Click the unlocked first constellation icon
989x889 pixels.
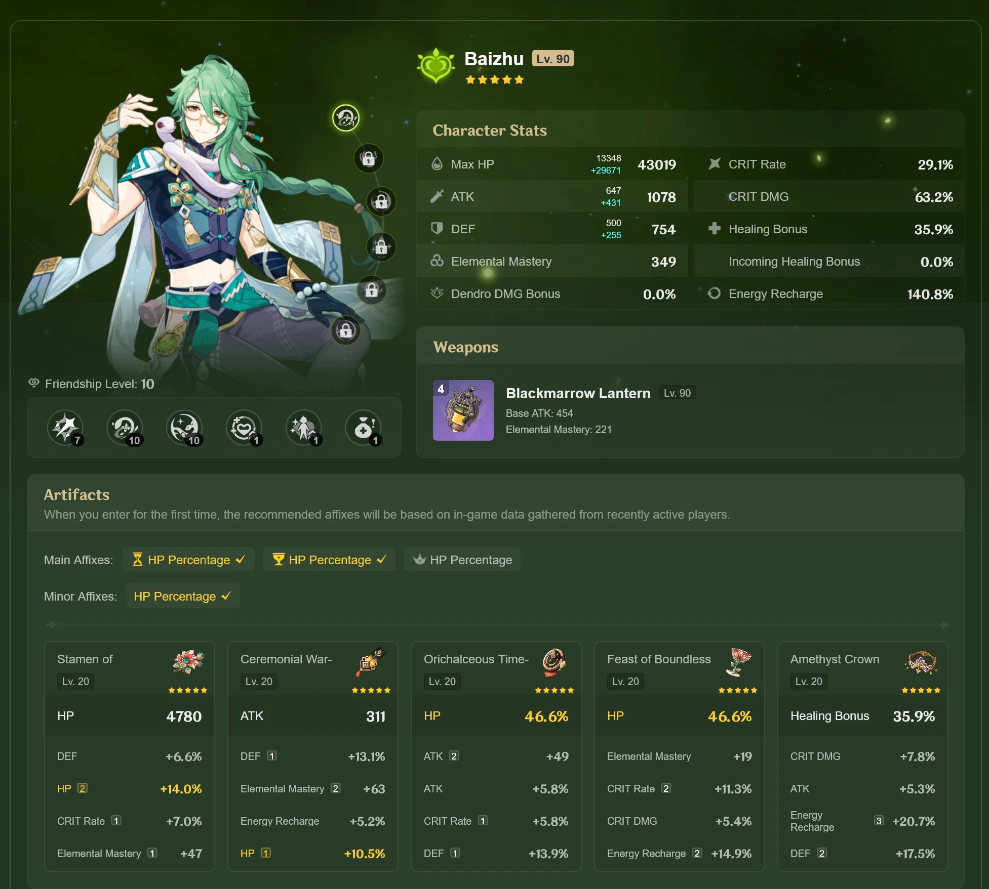point(346,118)
